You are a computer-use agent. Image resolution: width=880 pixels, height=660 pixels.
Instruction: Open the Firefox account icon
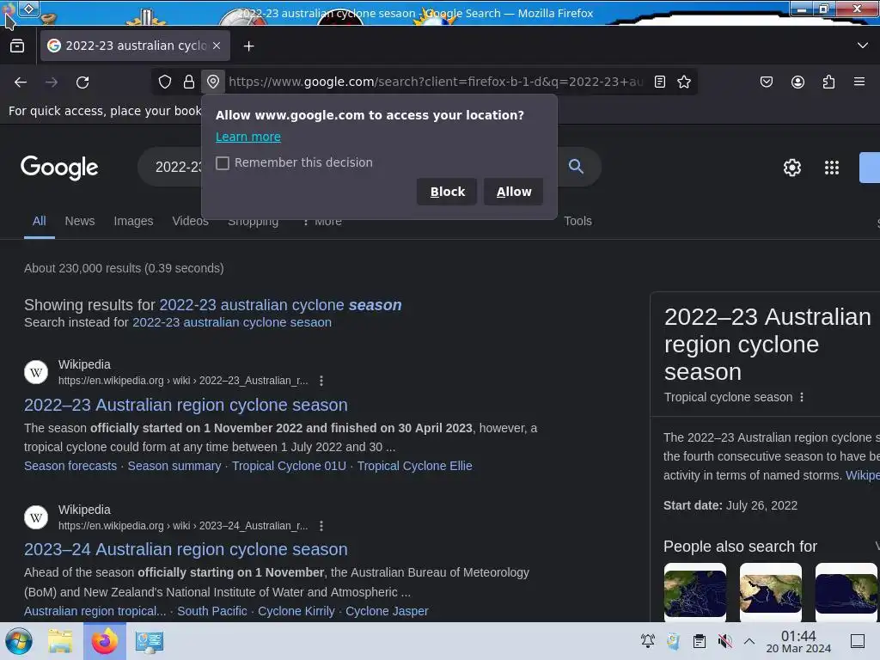(x=797, y=82)
